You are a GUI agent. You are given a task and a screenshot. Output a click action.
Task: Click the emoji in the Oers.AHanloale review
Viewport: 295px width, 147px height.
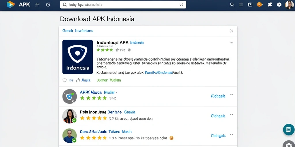point(171,138)
